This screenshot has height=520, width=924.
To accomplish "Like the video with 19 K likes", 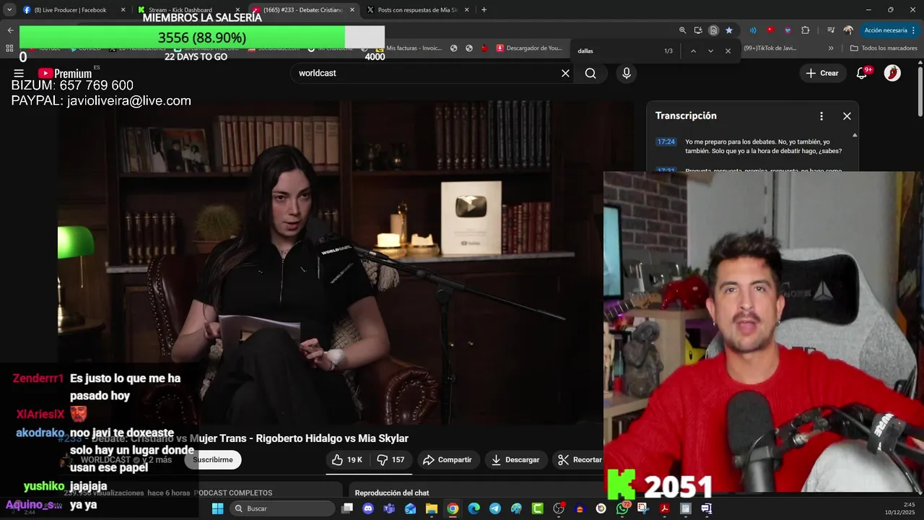I will [x=346, y=459].
